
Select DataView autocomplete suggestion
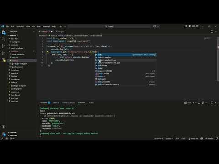(x=125, y=66)
